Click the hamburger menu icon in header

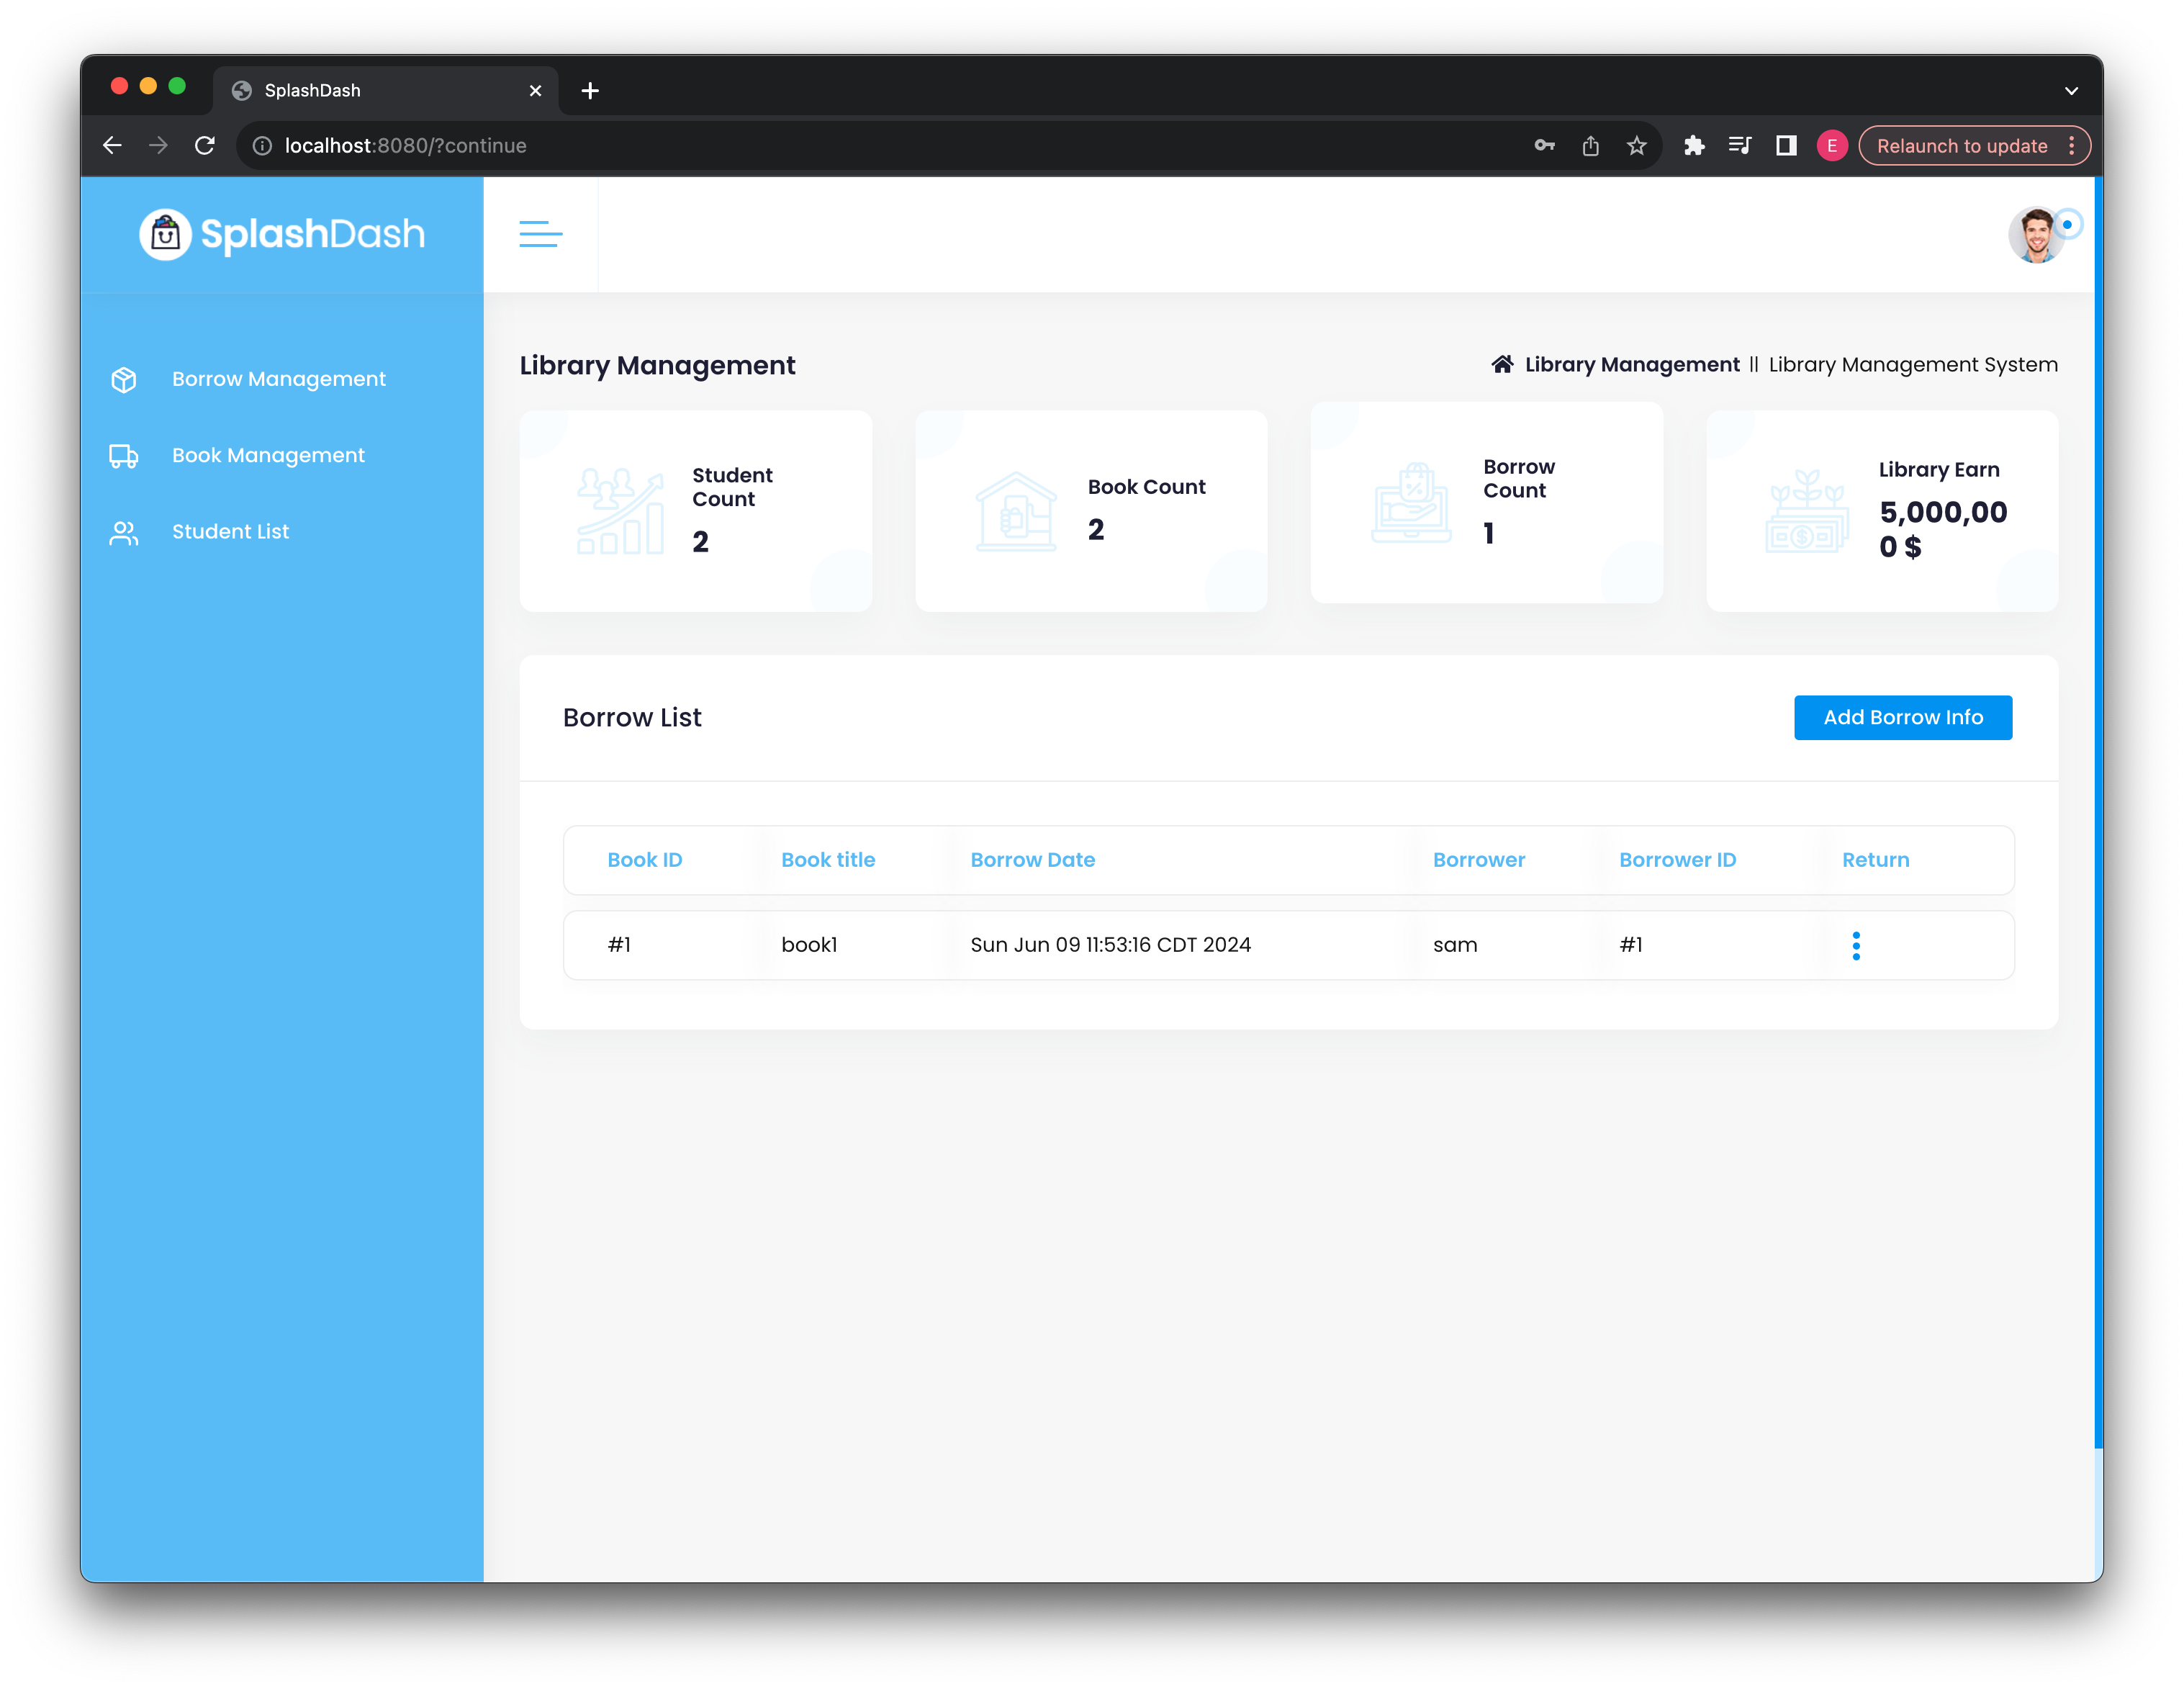pos(540,234)
